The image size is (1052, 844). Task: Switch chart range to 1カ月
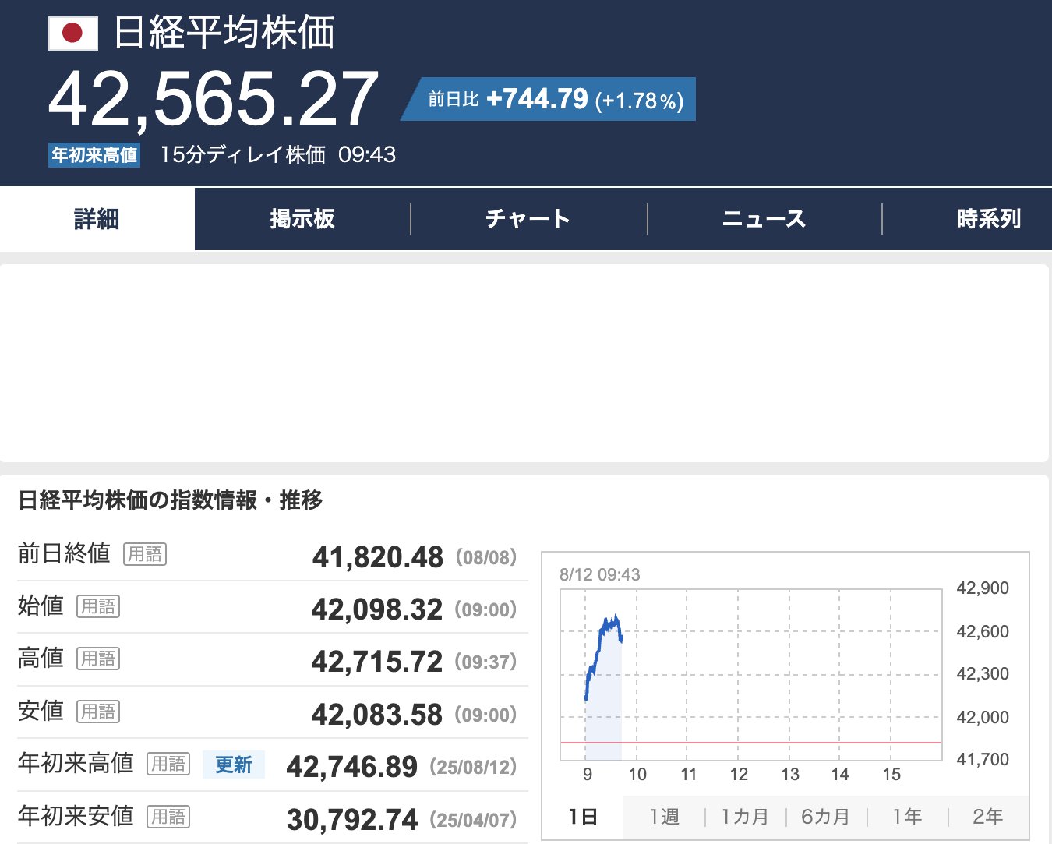click(745, 817)
